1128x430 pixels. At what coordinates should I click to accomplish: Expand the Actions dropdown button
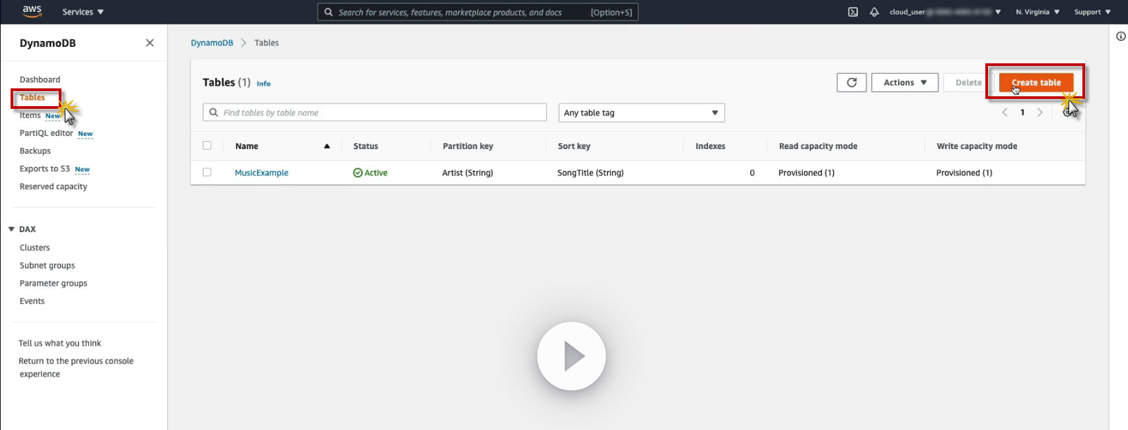[x=905, y=82]
